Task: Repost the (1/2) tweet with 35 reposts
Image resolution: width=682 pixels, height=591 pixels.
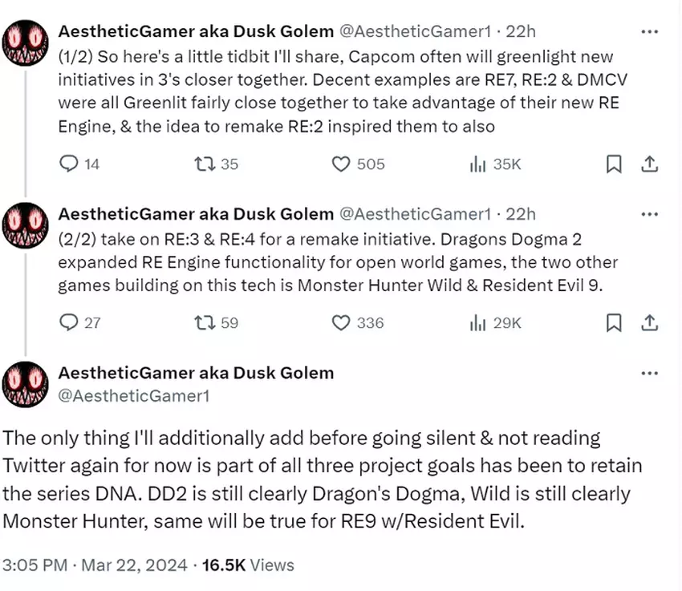Action: pos(205,164)
